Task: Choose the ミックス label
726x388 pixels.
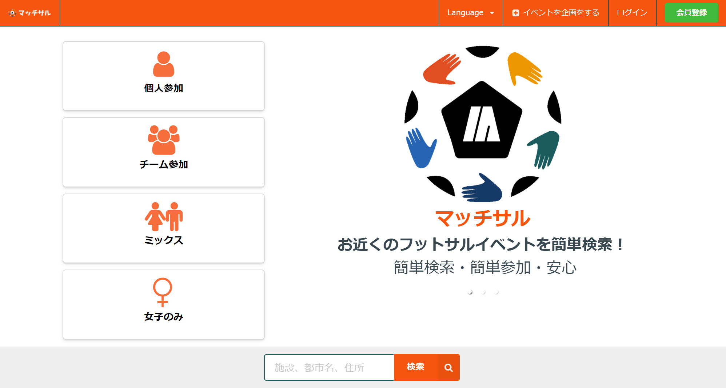Action: 164,240
